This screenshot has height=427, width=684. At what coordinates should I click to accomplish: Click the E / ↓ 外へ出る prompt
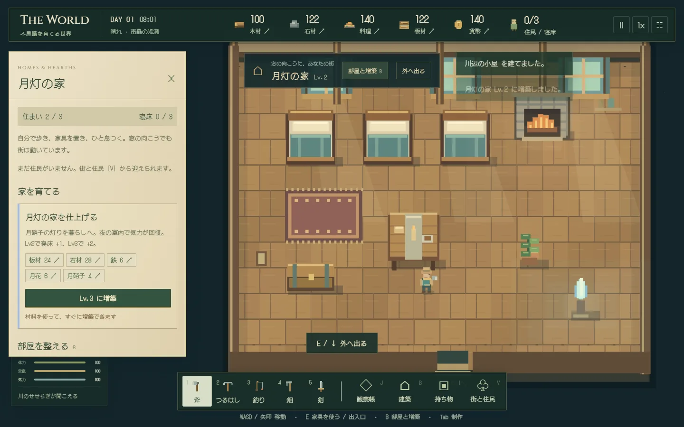point(342,343)
